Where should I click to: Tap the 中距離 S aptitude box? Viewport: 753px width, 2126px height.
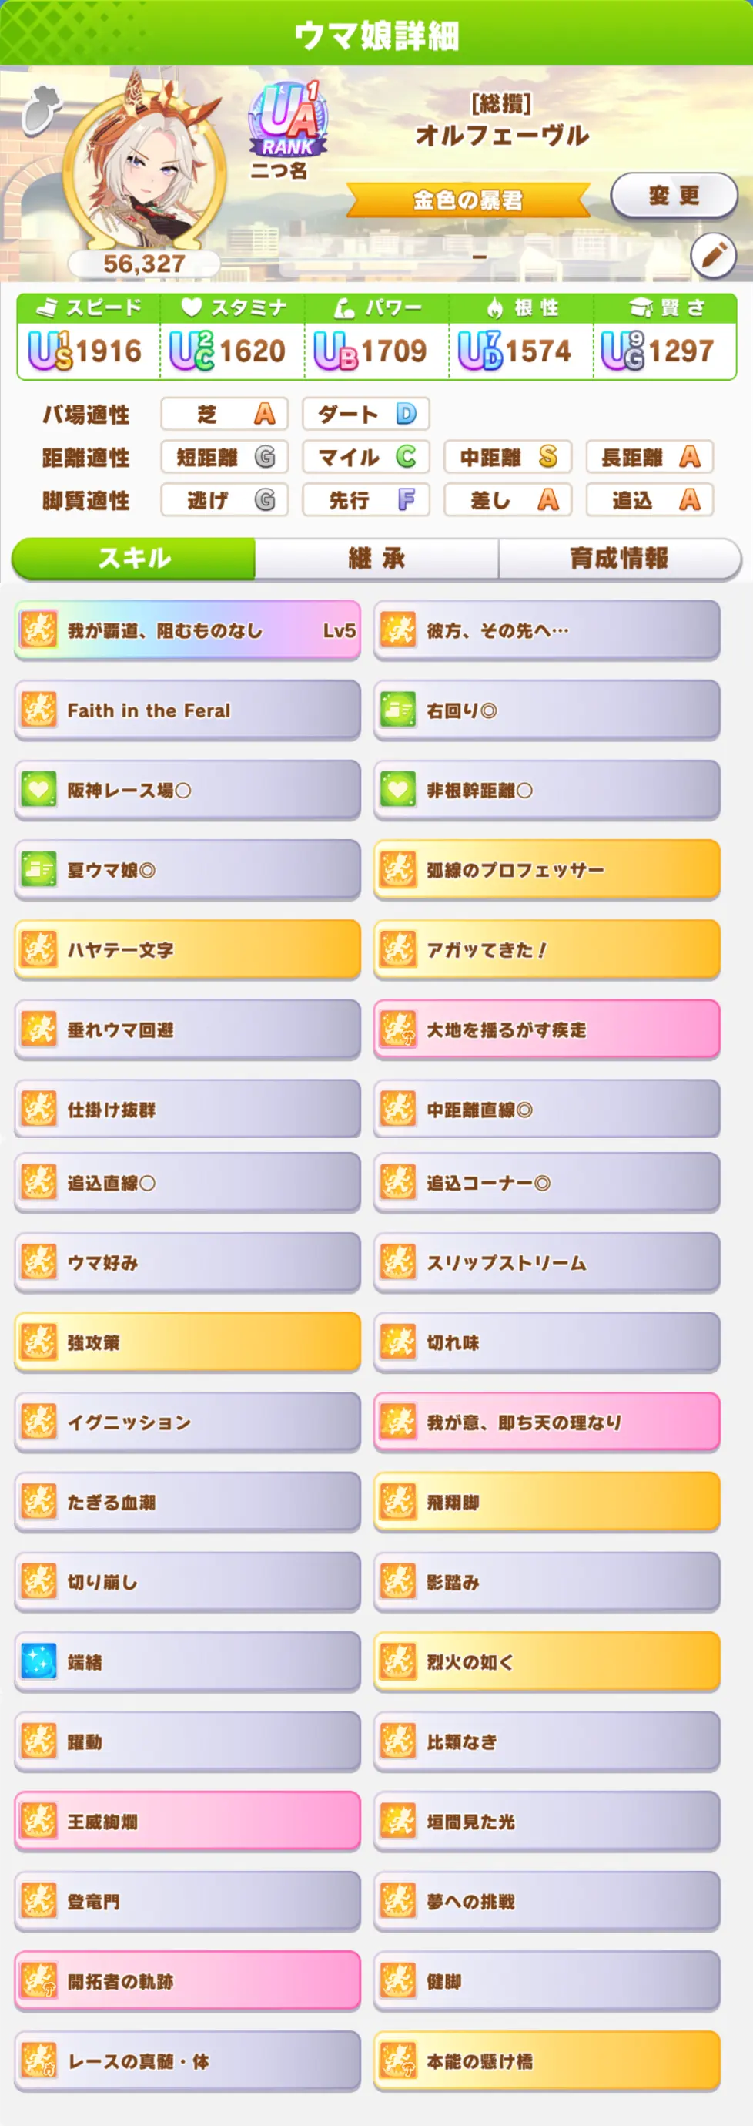508,456
